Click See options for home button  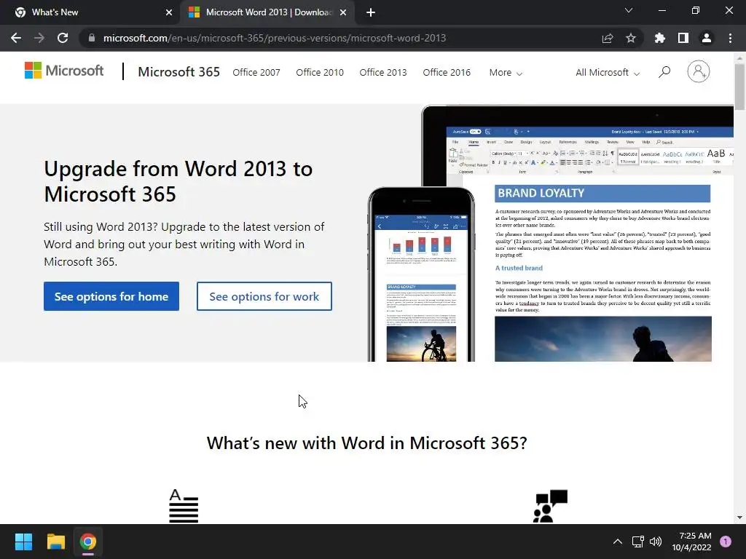tap(111, 296)
